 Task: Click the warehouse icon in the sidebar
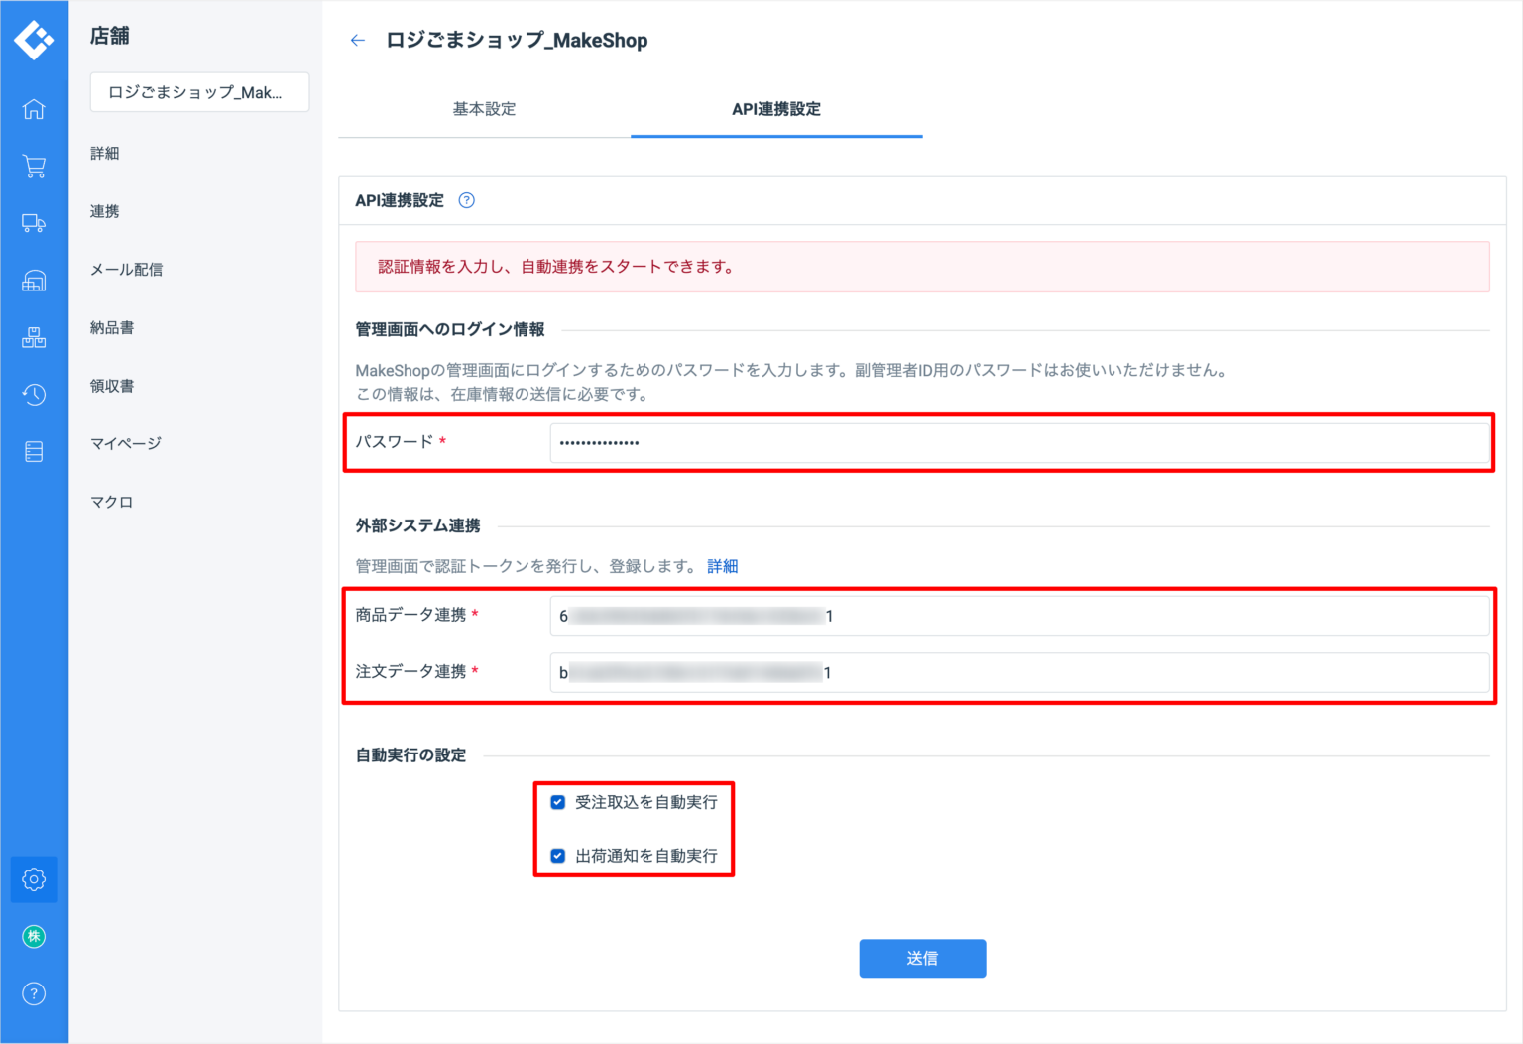pos(34,280)
